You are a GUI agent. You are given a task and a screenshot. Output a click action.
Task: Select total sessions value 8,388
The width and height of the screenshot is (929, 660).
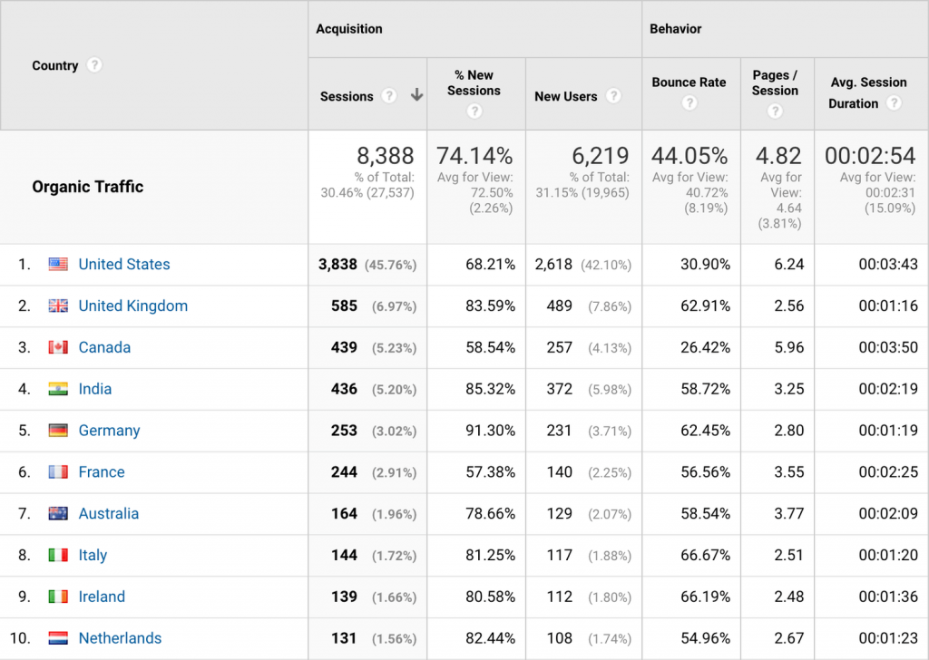tap(385, 156)
